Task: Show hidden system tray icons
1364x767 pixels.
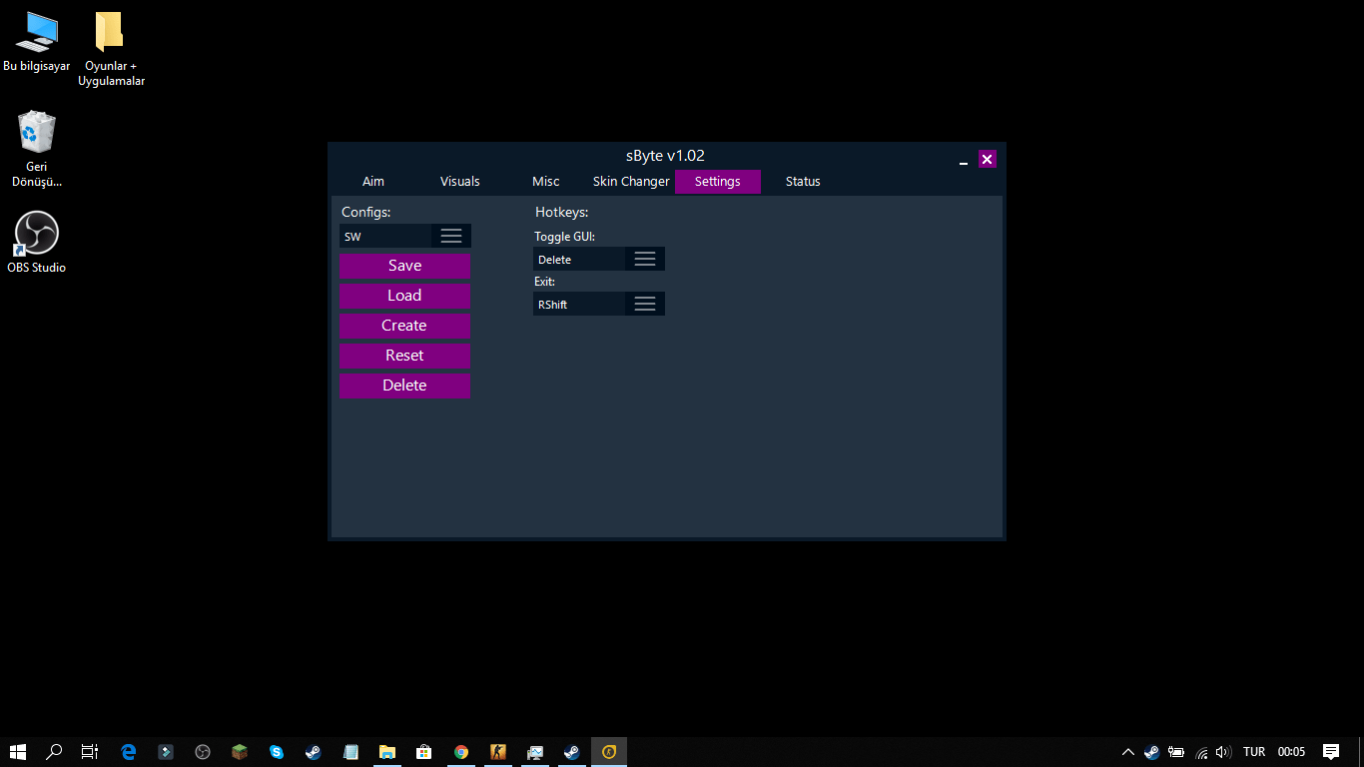Action: coord(1128,752)
